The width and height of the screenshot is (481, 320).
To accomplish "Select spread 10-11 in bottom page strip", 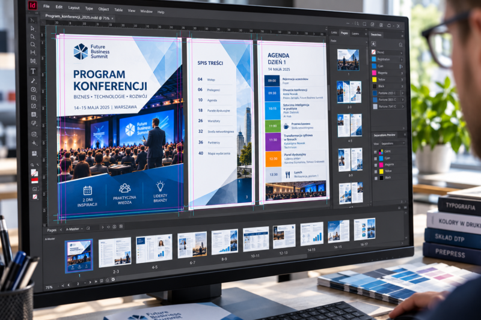I will coord(256,240).
